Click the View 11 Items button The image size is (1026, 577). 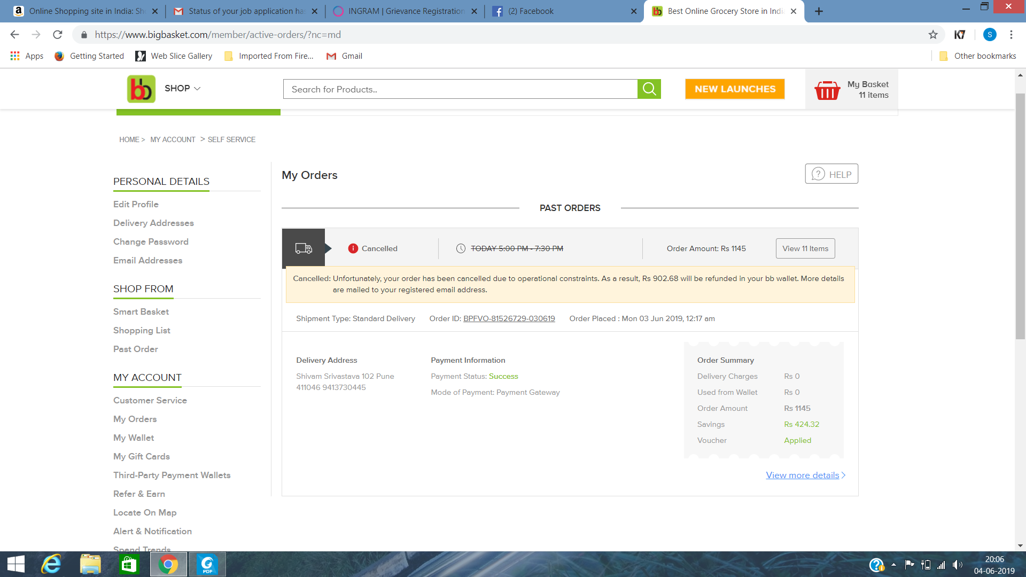tap(805, 248)
